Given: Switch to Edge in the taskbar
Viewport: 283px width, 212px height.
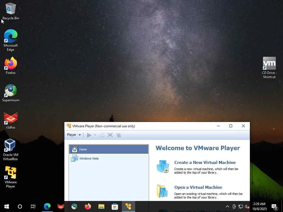Looking at the screenshot, I should point(47,206).
